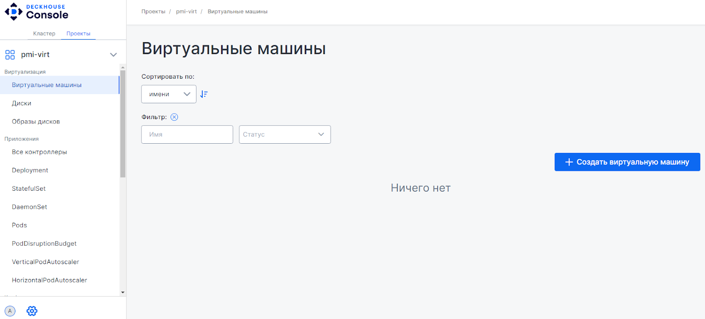Create a new virtual machine

[627, 162]
